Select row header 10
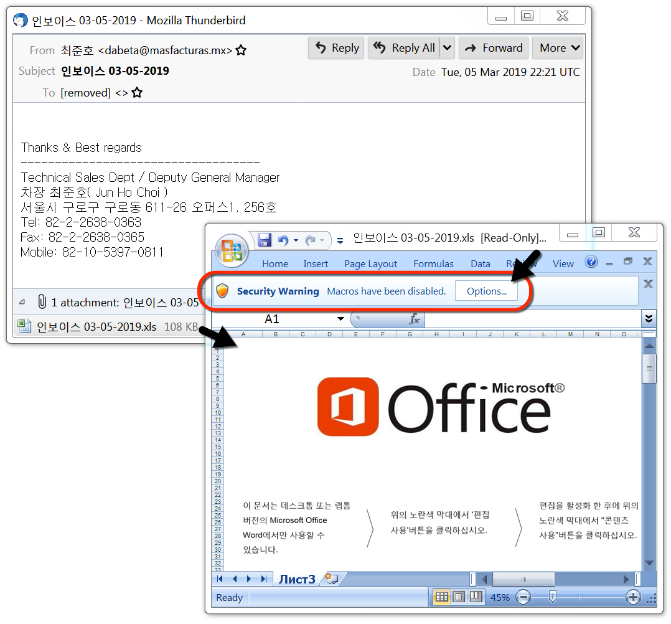The image size is (671, 624). 218,412
